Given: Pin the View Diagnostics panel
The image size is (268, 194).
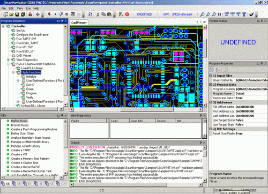Looking at the screenshot, I should tap(200, 115).
